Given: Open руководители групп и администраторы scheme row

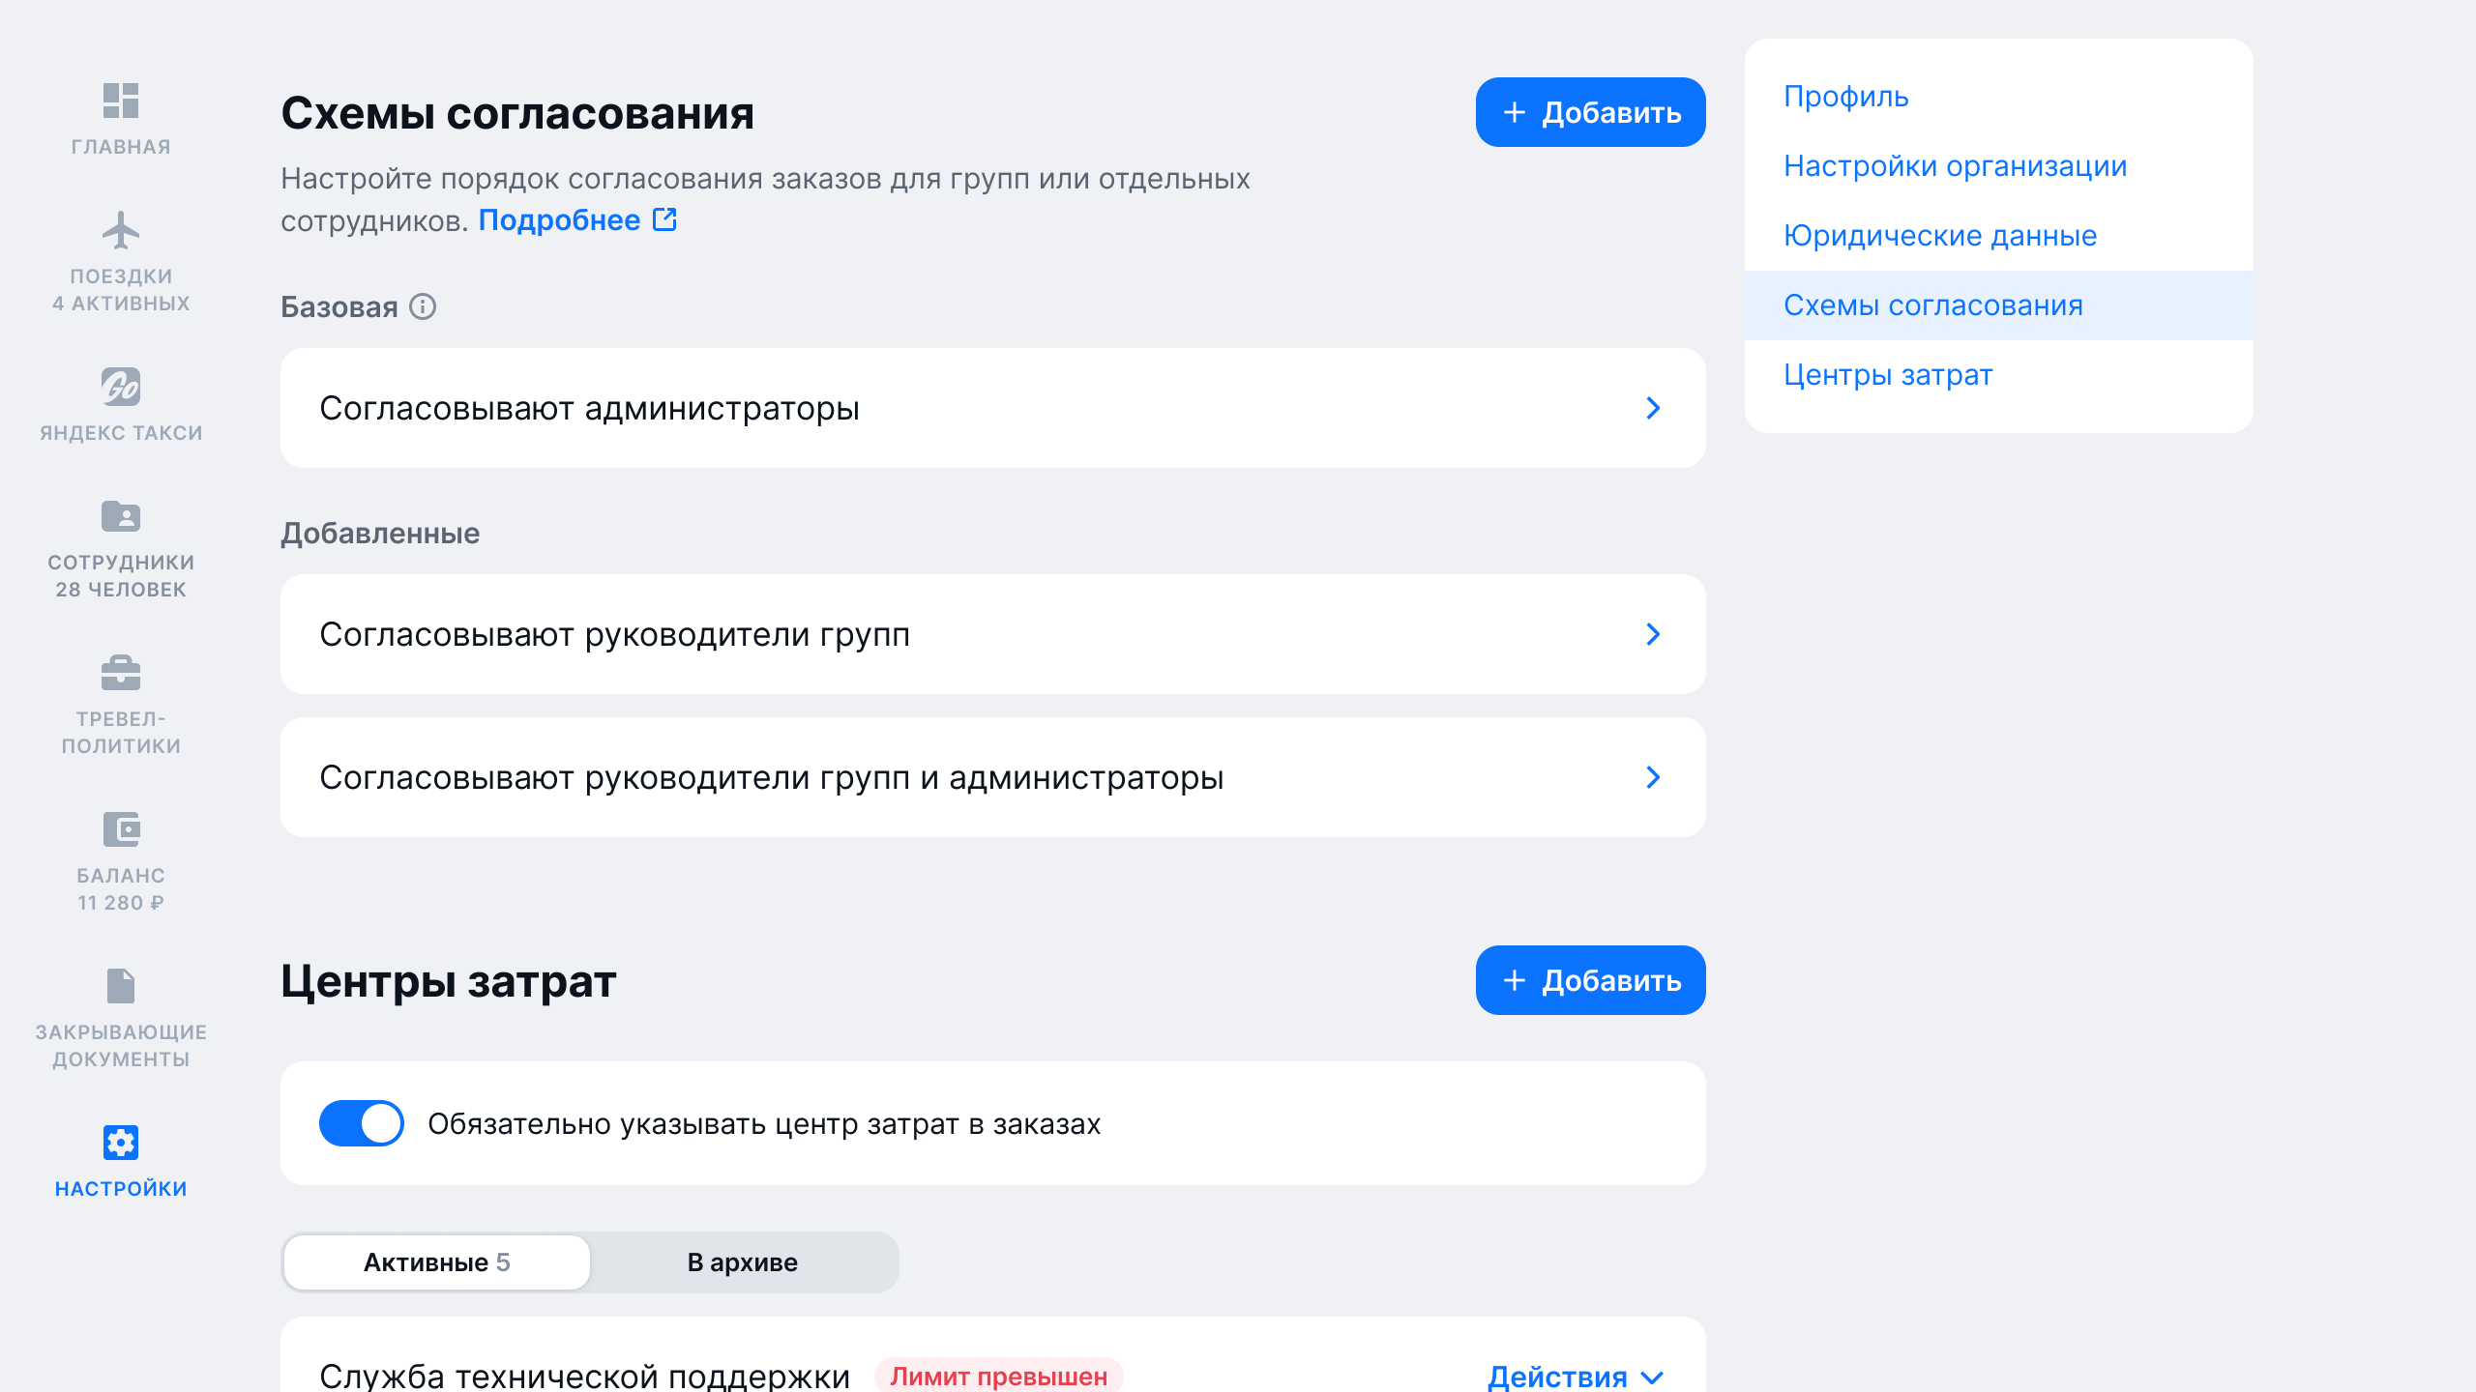Looking at the screenshot, I should [x=992, y=777].
